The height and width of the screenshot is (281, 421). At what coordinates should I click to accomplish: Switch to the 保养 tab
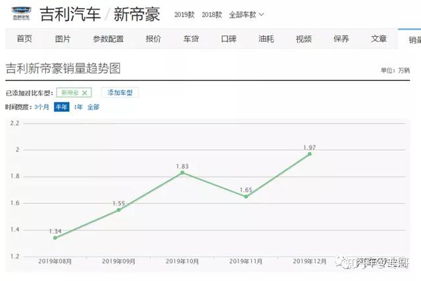pyautogui.click(x=341, y=39)
